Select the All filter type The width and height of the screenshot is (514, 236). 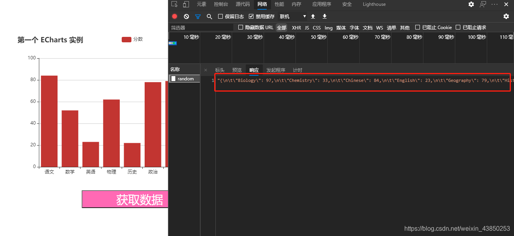coord(281,28)
